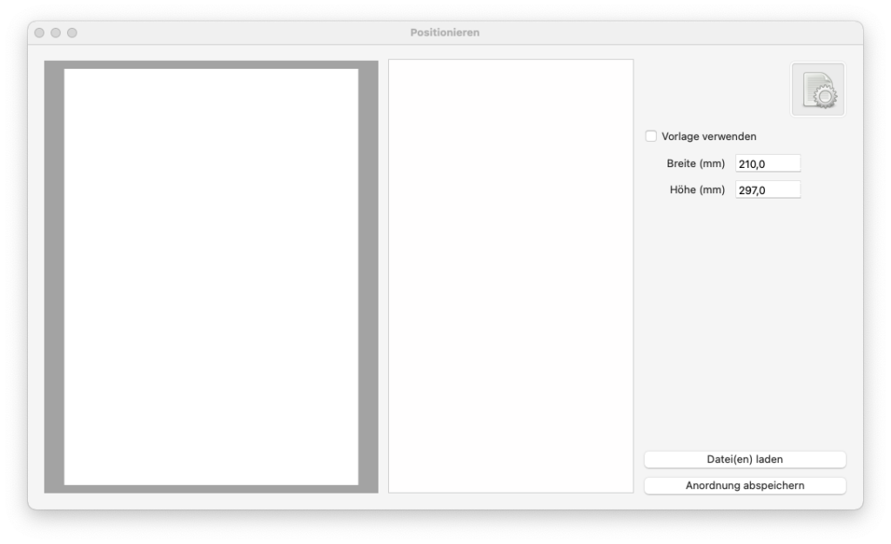Enable the Vorlage verwenden checkbox
The height and width of the screenshot is (544, 891).
pyautogui.click(x=651, y=137)
